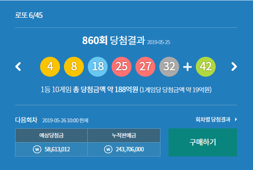Viewport: 253px width, 170px height.
Task: Click the 로또 6/45 title
Action: click(x=29, y=16)
